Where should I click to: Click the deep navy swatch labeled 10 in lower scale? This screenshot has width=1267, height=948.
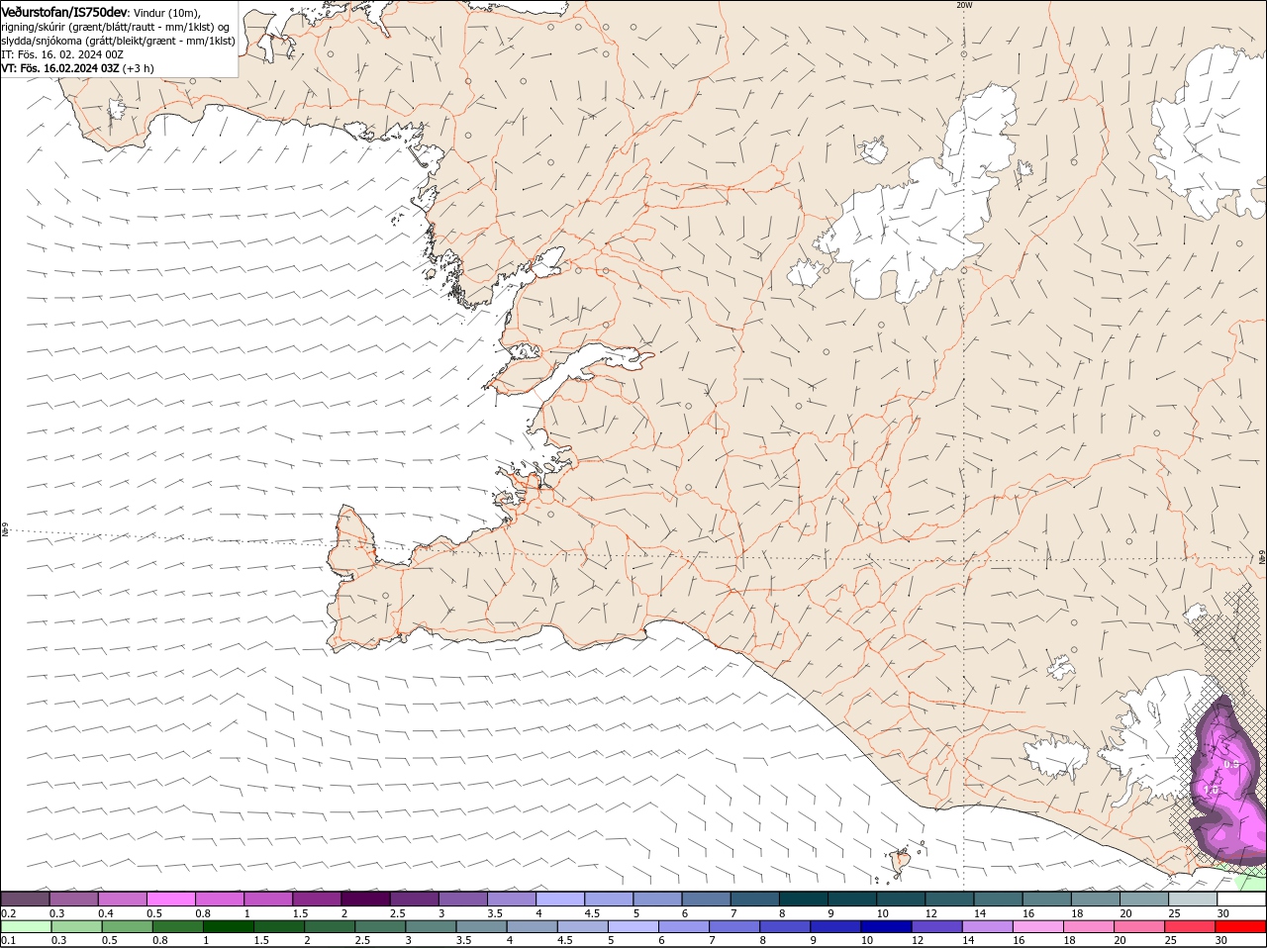coord(887,927)
